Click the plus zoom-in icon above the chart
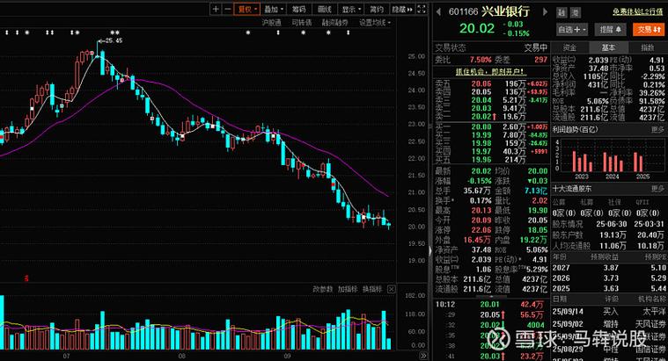The width and height of the screenshot is (668, 361). 216,9
